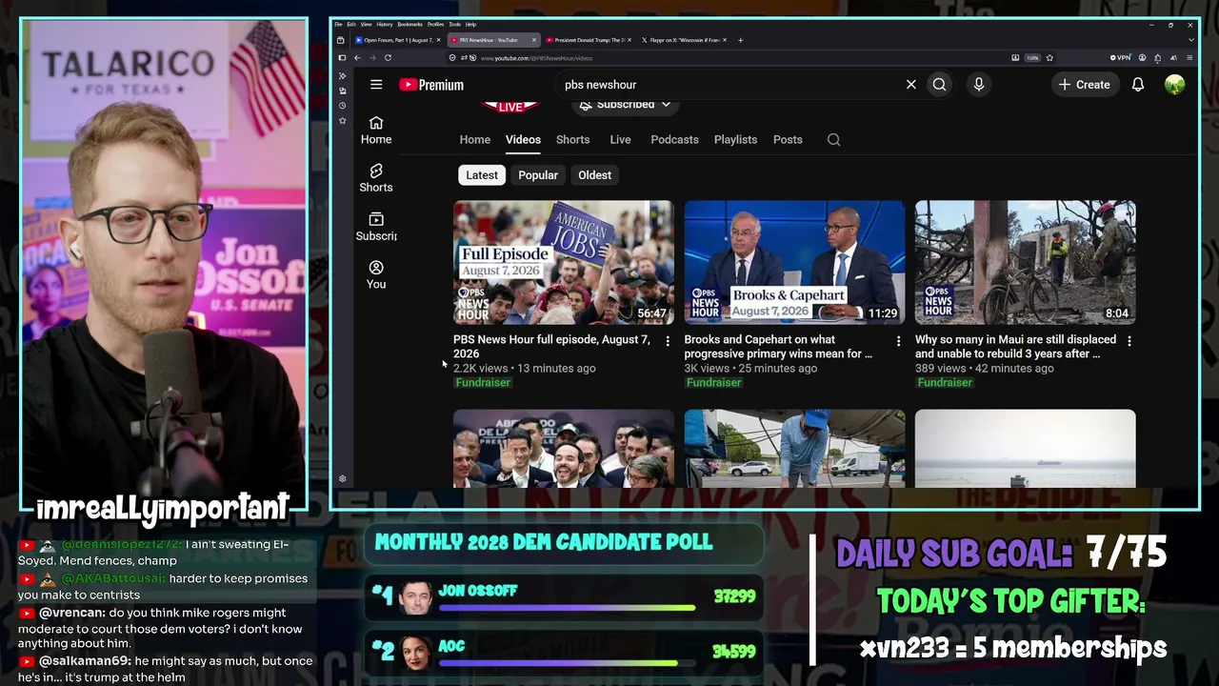Switch to the channel Podcasts tab
The height and width of the screenshot is (686, 1219).
click(674, 140)
